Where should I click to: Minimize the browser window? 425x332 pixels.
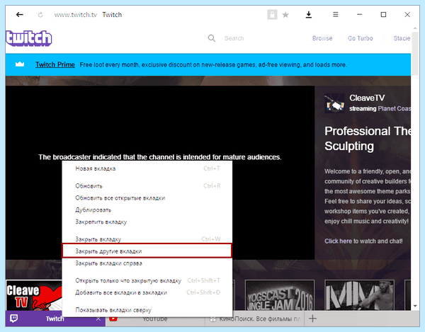click(359, 15)
